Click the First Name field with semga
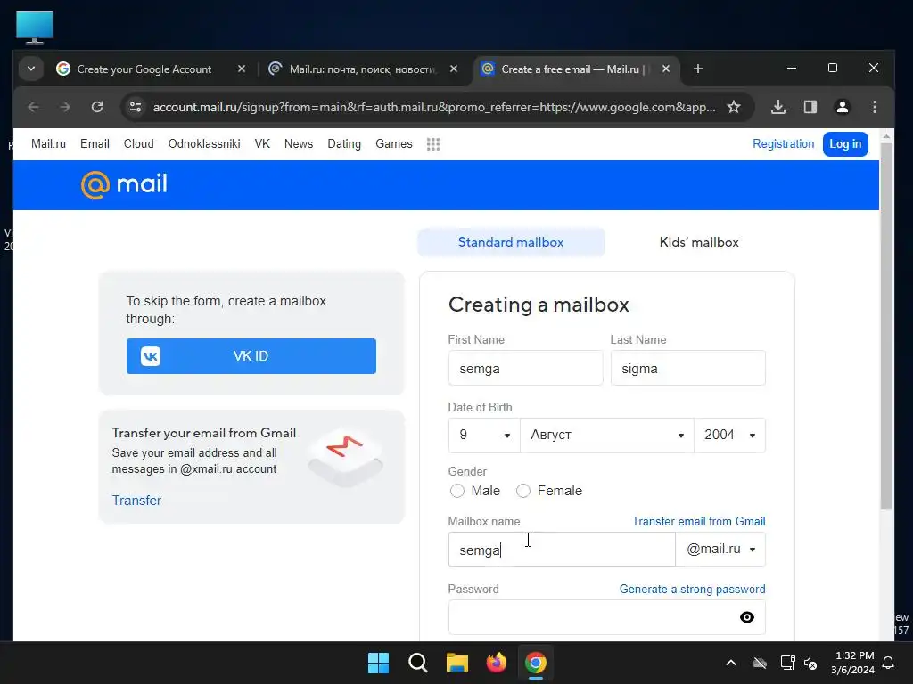 coord(525,368)
